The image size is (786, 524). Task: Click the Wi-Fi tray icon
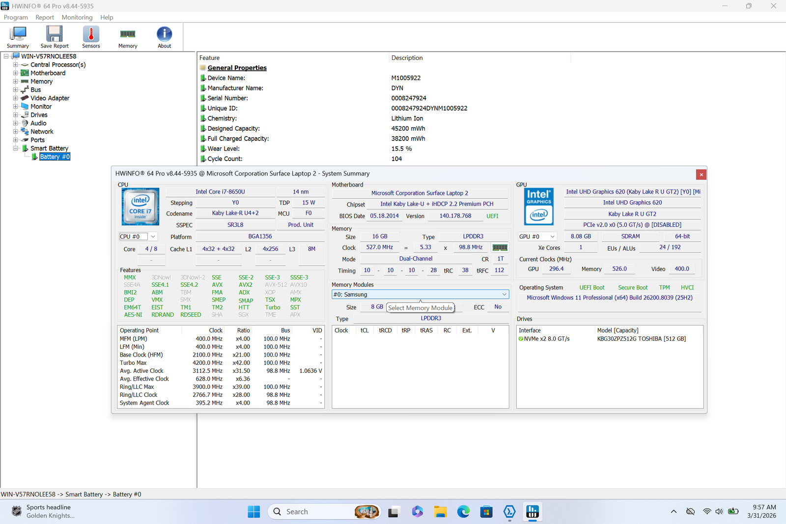point(707,512)
